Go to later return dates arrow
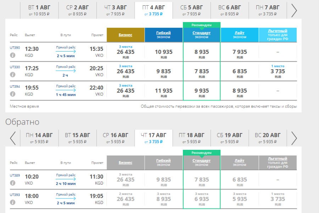This screenshot has width=319, height=213. point(294,138)
